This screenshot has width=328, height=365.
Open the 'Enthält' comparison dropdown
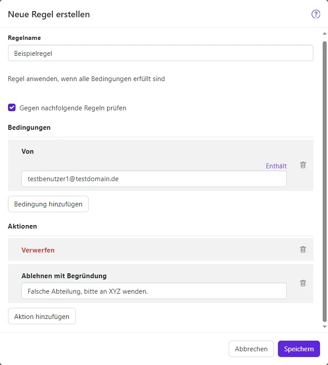coord(276,166)
